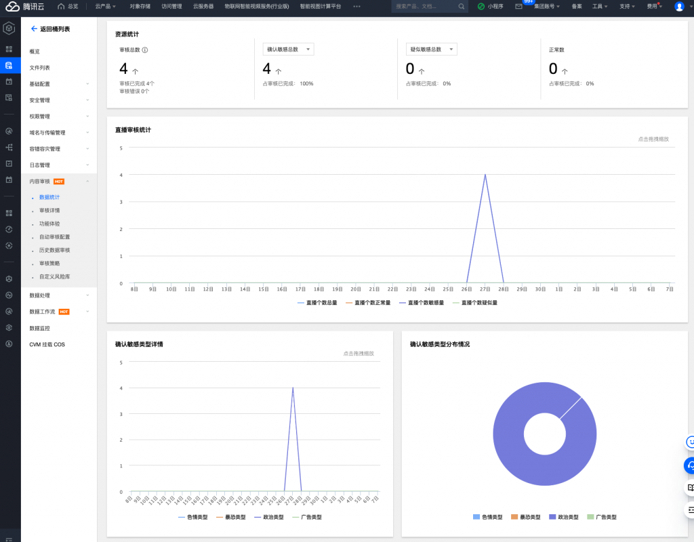Expand the 域名与传输管理 sidebar section
This screenshot has height=542, width=694.
59,133
